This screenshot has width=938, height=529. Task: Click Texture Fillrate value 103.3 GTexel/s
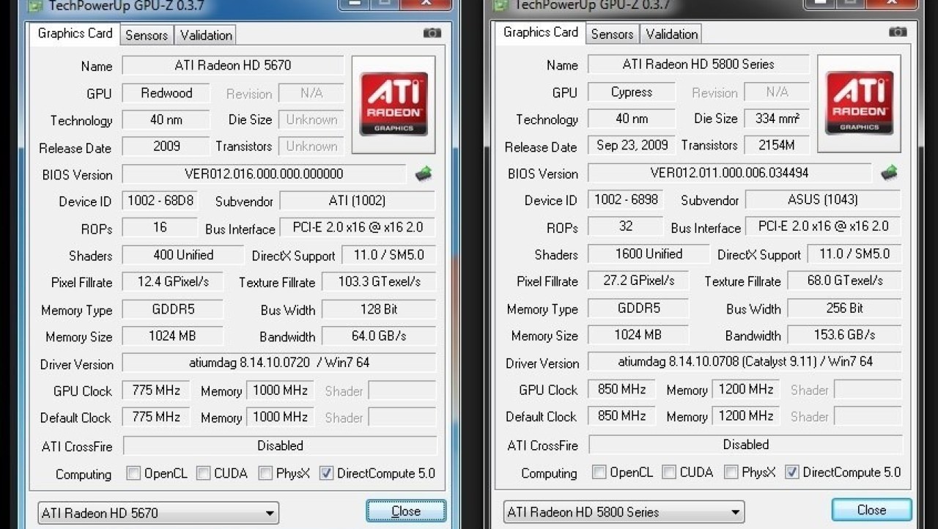coord(379,282)
